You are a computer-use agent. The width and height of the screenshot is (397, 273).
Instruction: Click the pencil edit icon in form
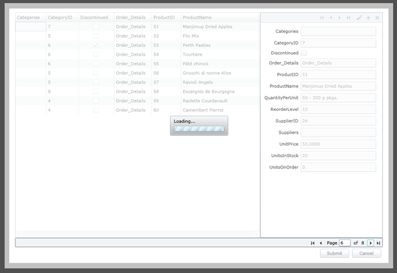coord(359,18)
